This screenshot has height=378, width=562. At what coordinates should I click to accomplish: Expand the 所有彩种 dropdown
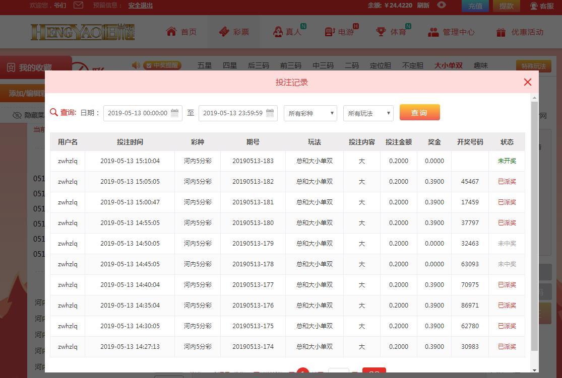[310, 113]
